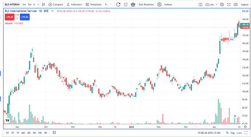Click the green 182.45 price label
The height and width of the screenshot is (137, 251).
point(245,24)
